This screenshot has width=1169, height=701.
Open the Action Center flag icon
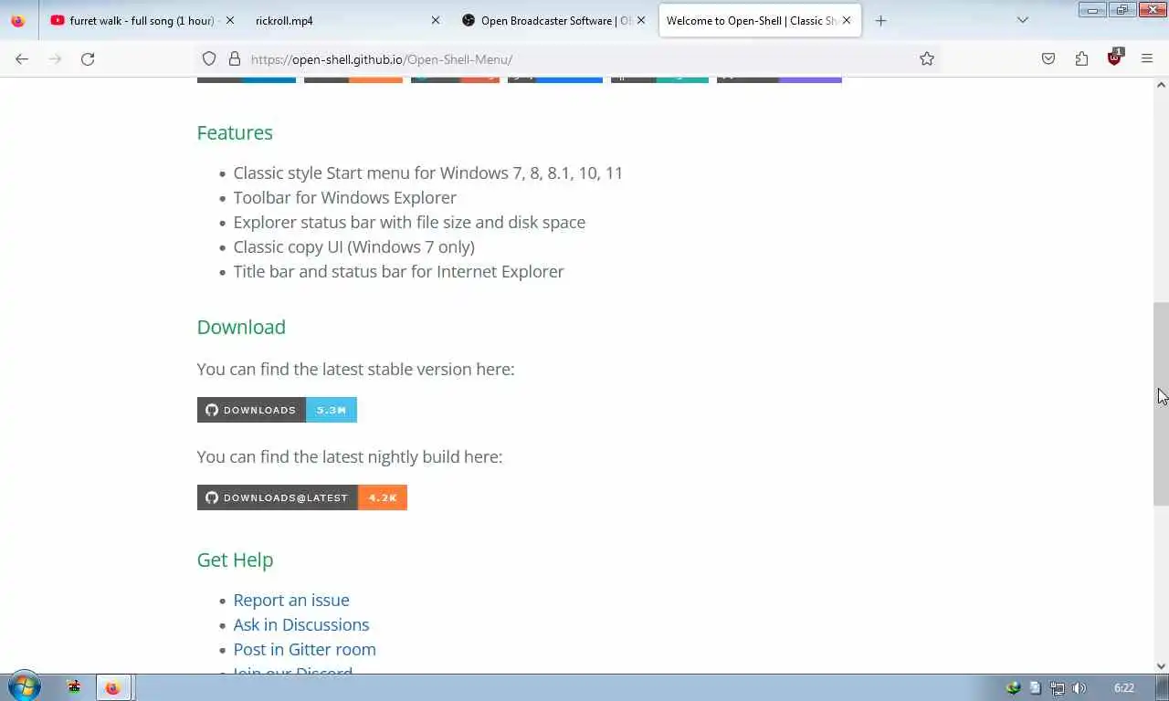click(x=1035, y=688)
